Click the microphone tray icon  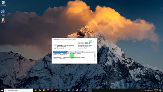(x=146, y=90)
